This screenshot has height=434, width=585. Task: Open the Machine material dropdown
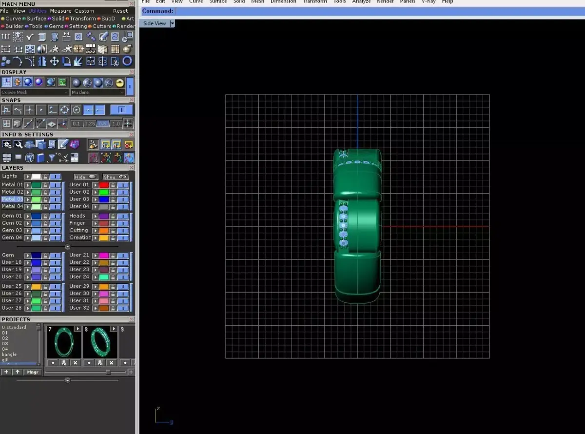pyautogui.click(x=98, y=92)
